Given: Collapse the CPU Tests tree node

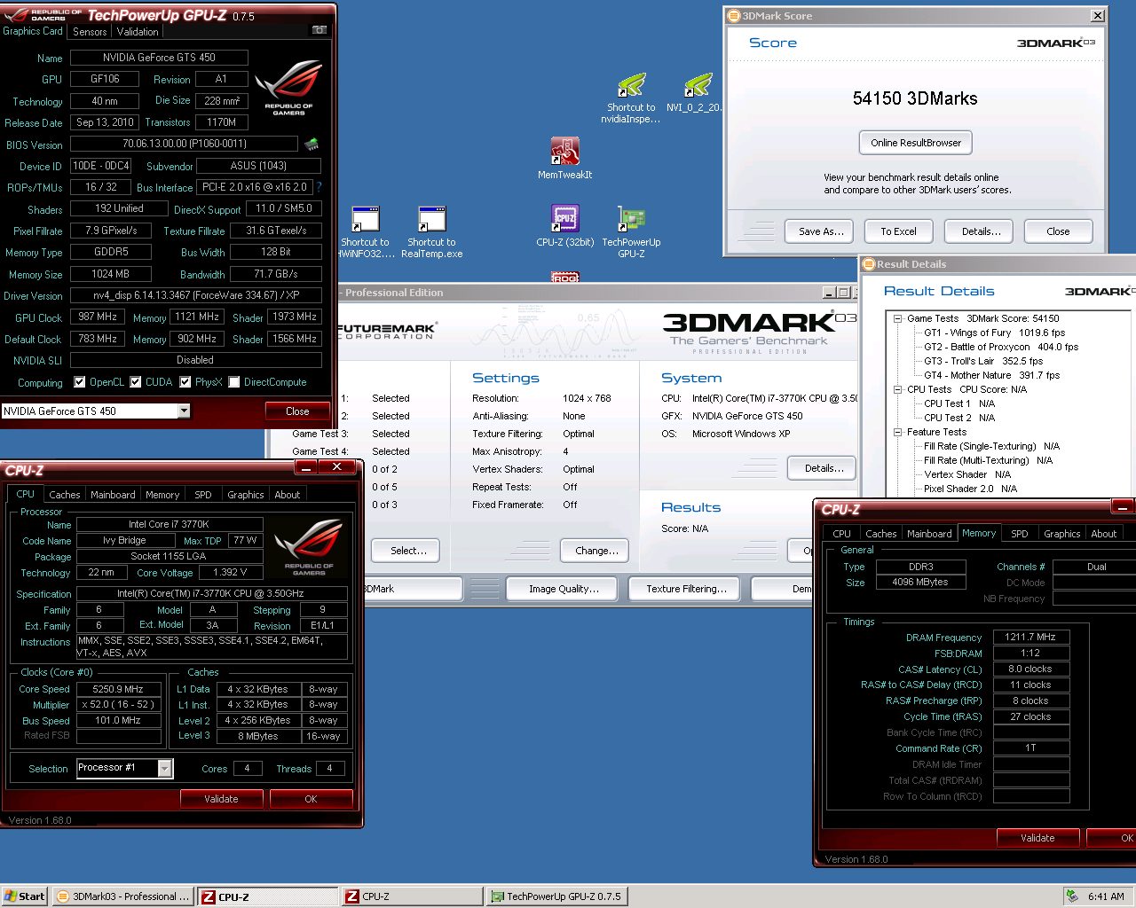Looking at the screenshot, I should pos(897,389).
